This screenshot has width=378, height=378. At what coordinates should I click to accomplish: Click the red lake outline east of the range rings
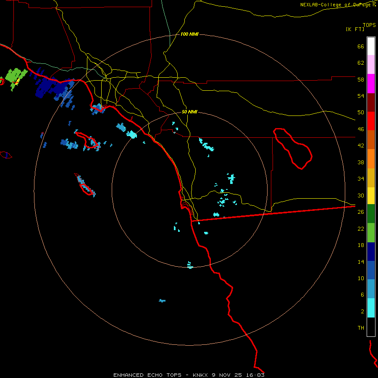point(293,149)
